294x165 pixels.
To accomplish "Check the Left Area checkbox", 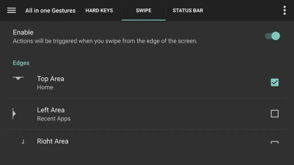I will coord(274,114).
